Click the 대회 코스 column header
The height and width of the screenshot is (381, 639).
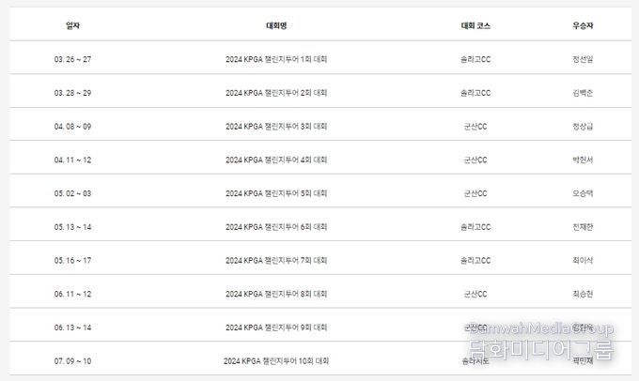coord(475,25)
